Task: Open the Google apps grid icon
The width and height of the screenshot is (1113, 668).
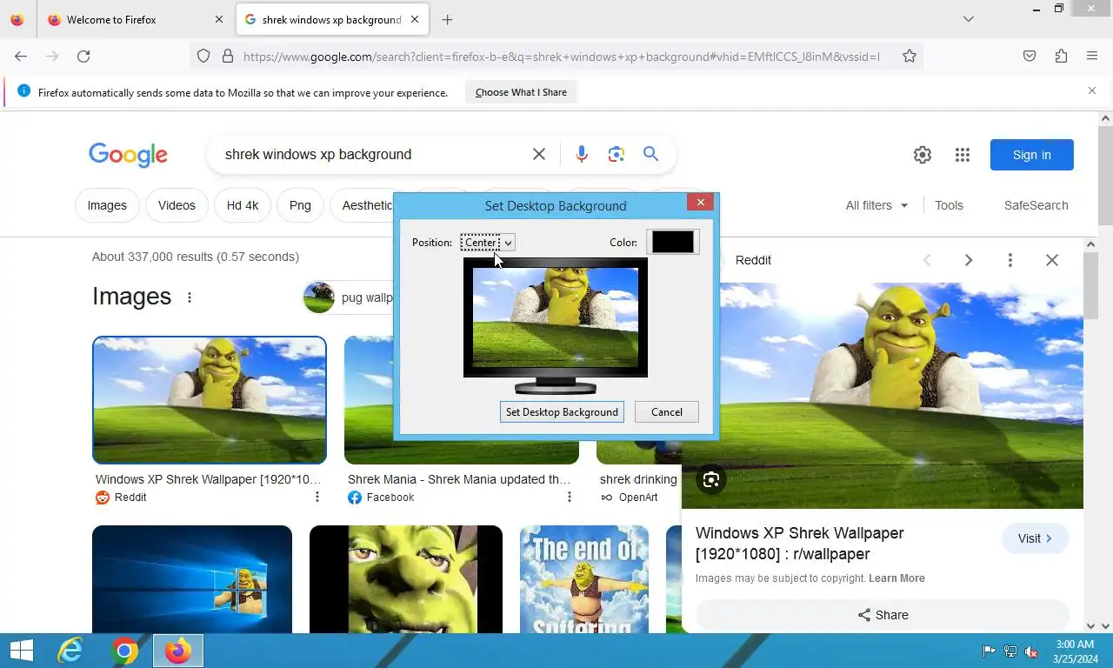Action: 962,155
